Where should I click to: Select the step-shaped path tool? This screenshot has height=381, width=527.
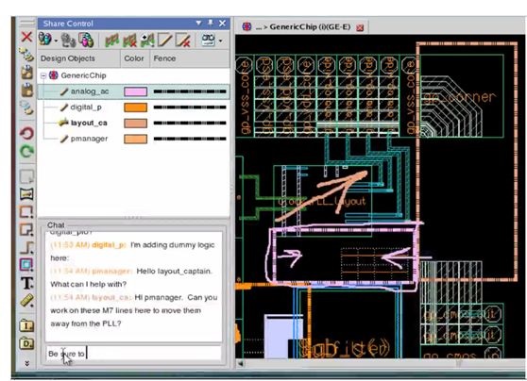(x=26, y=248)
